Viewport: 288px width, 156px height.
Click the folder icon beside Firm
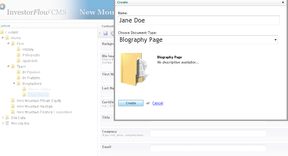point(13,44)
